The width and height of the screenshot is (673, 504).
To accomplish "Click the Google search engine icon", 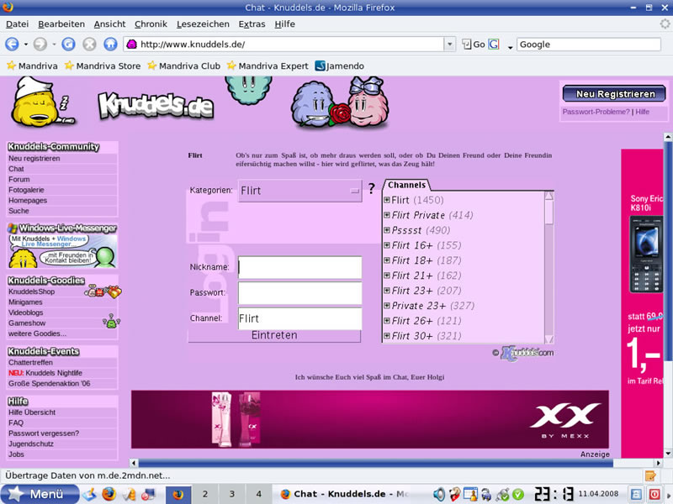I will tap(494, 45).
